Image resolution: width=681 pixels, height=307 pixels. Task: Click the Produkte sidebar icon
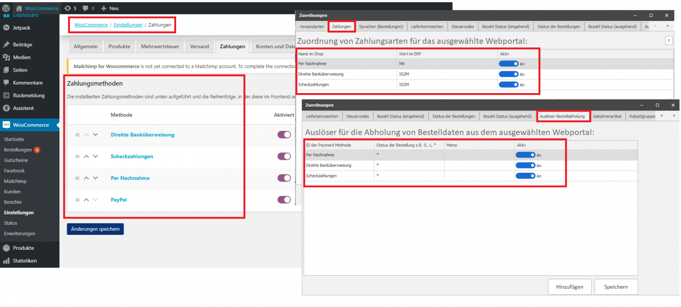pyautogui.click(x=6, y=248)
